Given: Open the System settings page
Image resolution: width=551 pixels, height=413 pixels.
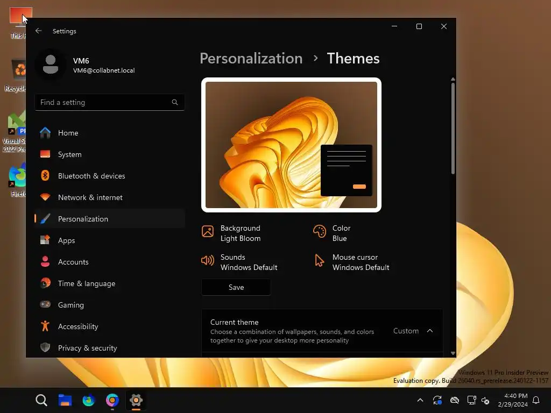Looking at the screenshot, I should point(110,154).
